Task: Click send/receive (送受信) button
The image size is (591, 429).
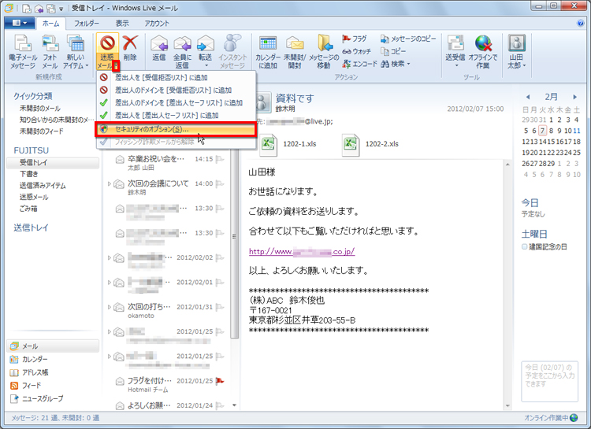Action: point(455,52)
